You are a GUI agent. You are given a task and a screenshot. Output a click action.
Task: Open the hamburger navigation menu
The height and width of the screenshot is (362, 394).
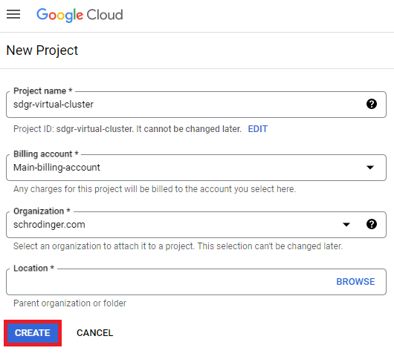(13, 14)
